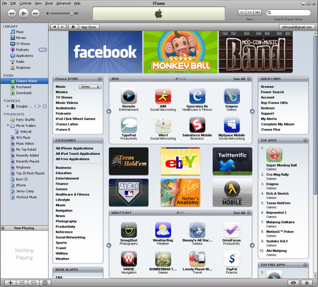This screenshot has width=318, height=287.
Task: Open the Genres dropdown next to Music
Action: click(90, 87)
